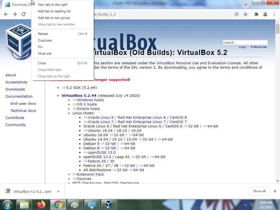Select New tab to the right
This screenshot has width=280, height=210.
[x=63, y=5]
